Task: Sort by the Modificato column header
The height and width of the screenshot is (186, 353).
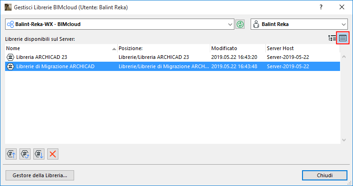Action: coord(238,49)
